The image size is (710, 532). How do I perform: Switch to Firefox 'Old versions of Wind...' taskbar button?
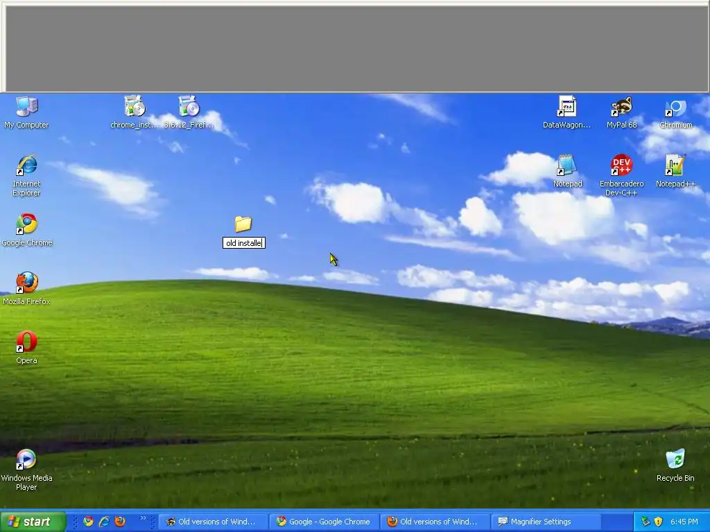pyautogui.click(x=435, y=522)
